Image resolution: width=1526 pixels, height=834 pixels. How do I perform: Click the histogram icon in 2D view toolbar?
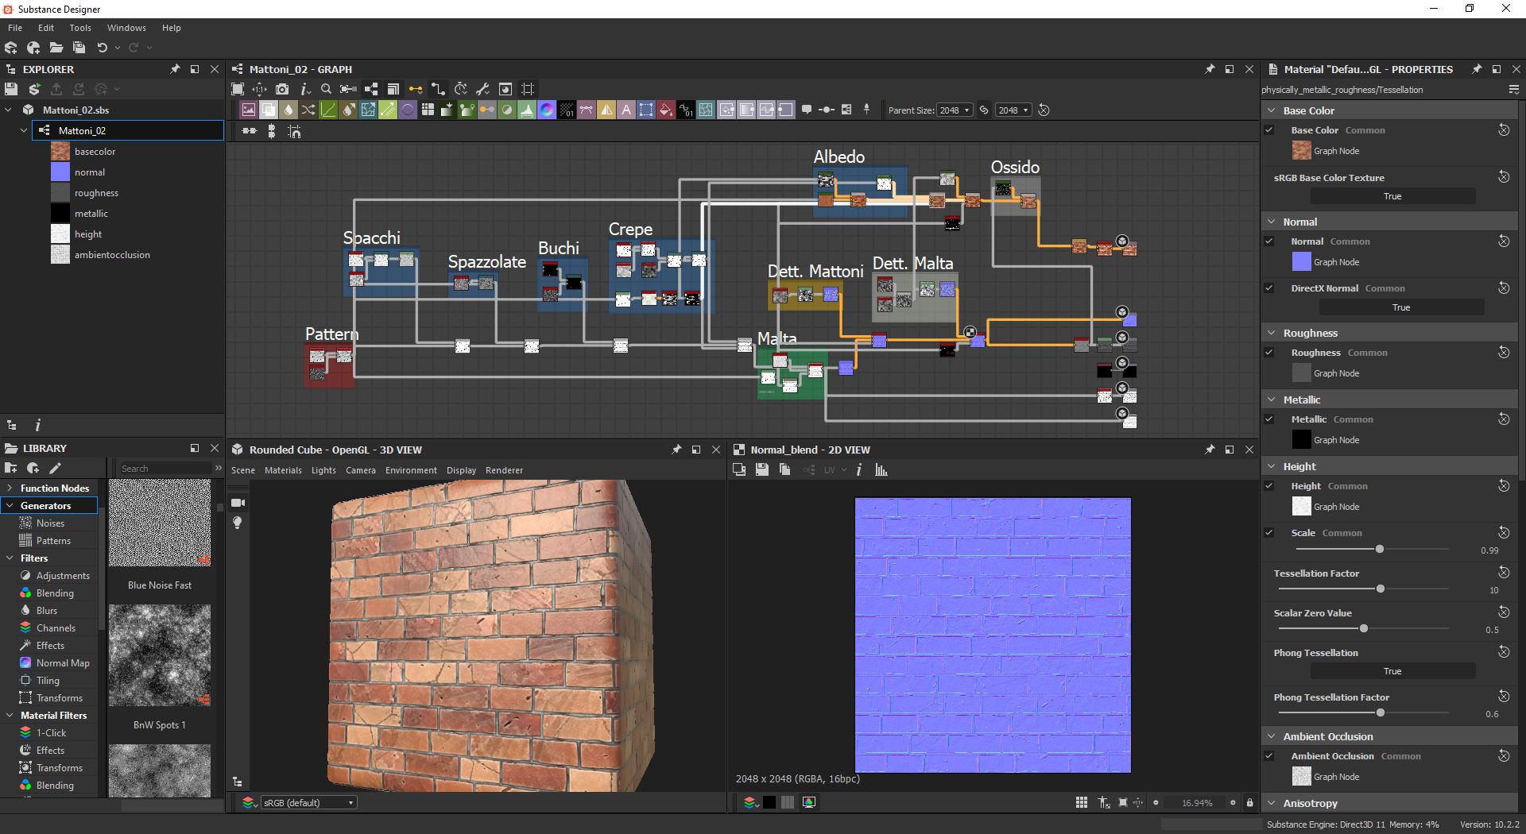point(881,470)
